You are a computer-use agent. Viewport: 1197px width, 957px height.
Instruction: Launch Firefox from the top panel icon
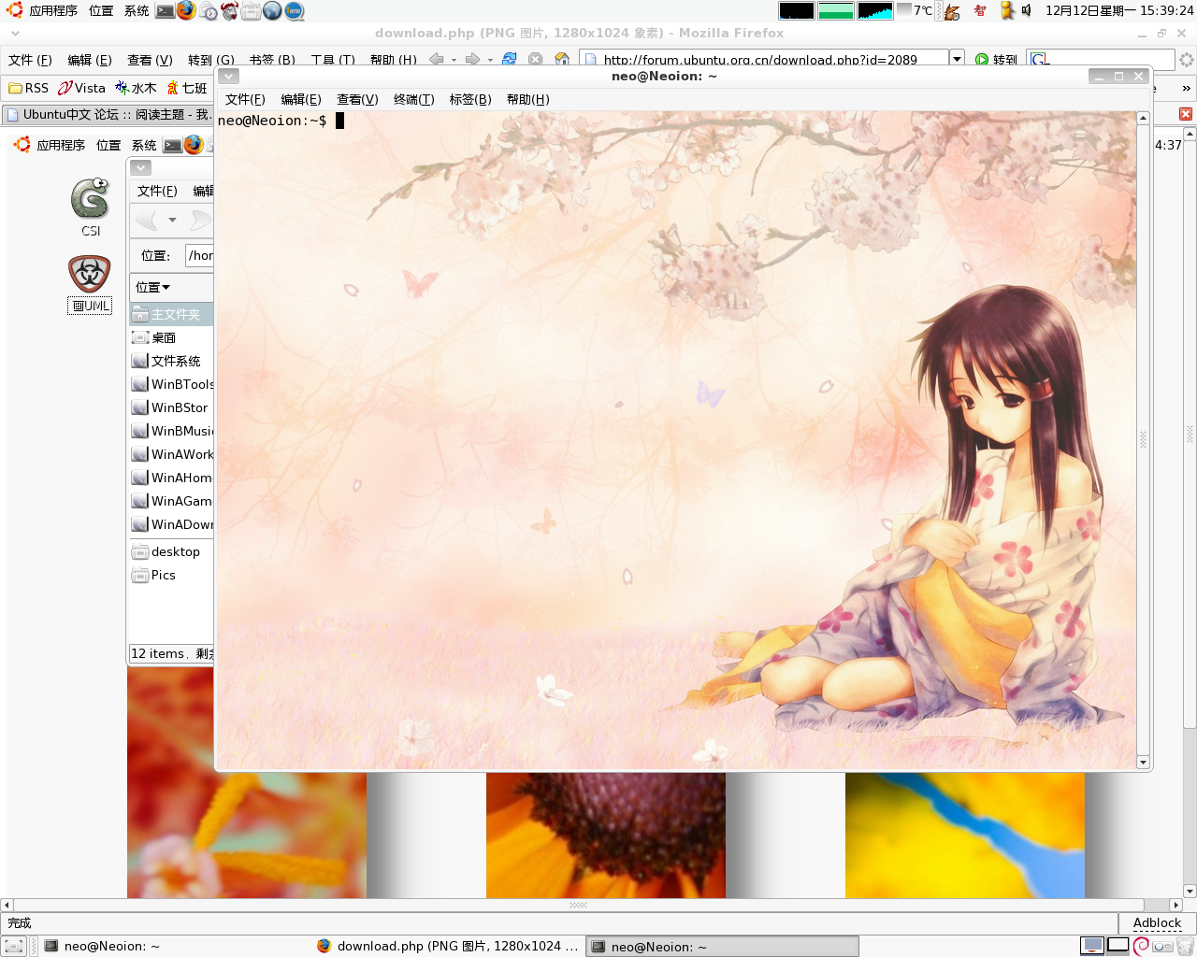186,10
